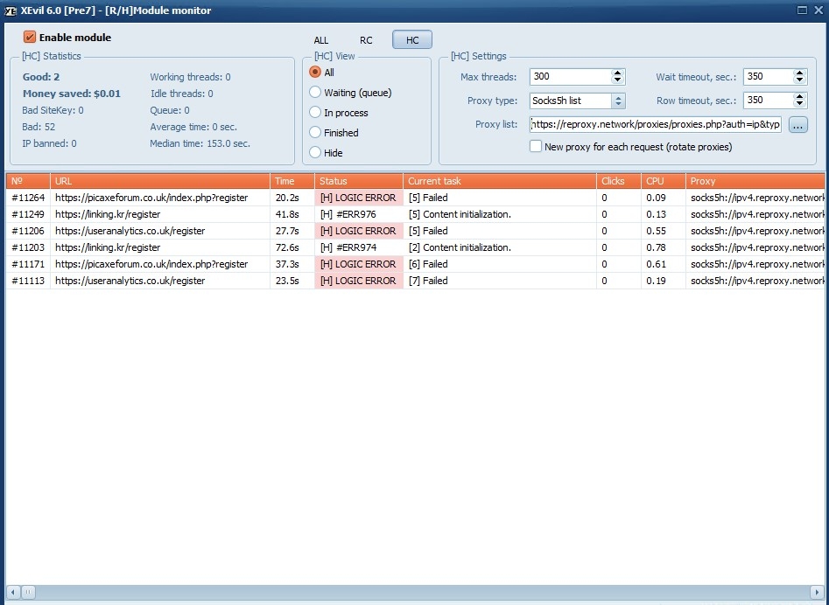Switch to the RC tab
Image resolution: width=829 pixels, height=605 pixels.
pyautogui.click(x=366, y=40)
